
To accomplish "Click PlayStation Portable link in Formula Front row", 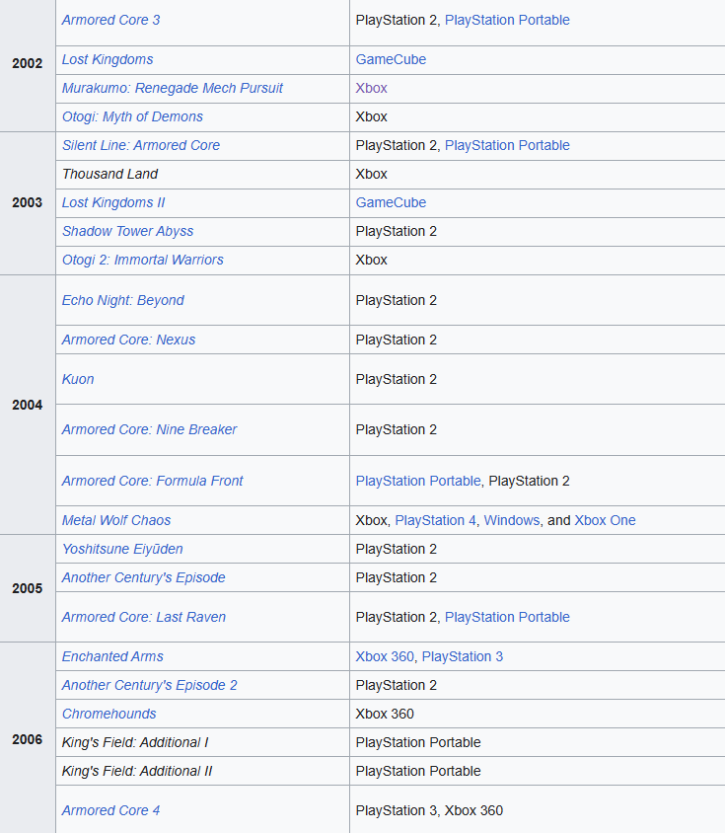I will click(x=418, y=482).
